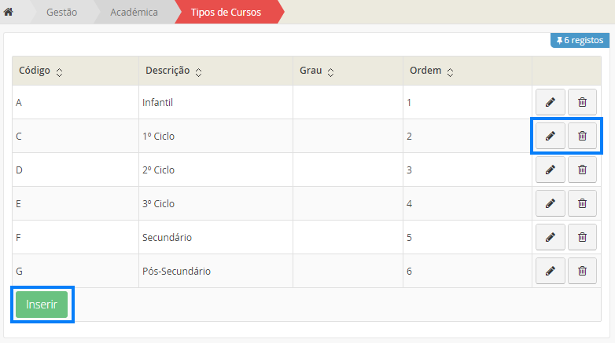Edit the 1º Ciclo record
This screenshot has width=615, height=343.
pyautogui.click(x=550, y=136)
